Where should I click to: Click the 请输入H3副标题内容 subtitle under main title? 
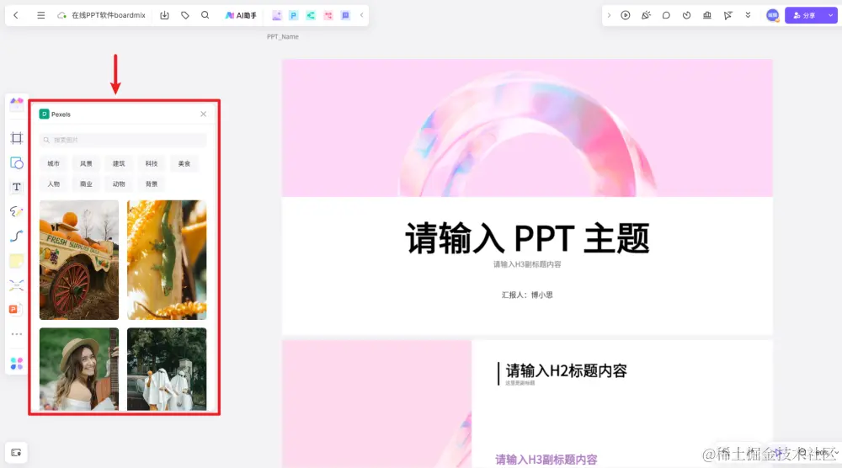click(x=527, y=264)
